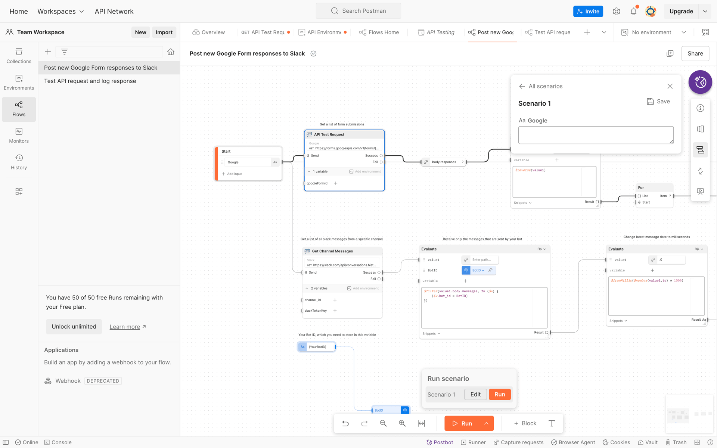Open the Workspaces dropdown

pyautogui.click(x=60, y=11)
